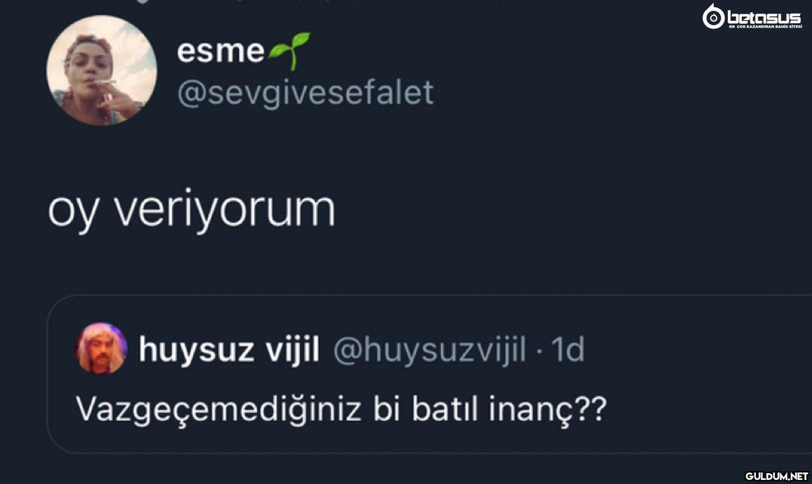Click the 1d timestamp of quoted tweet
The image size is (812, 484).
568,349
